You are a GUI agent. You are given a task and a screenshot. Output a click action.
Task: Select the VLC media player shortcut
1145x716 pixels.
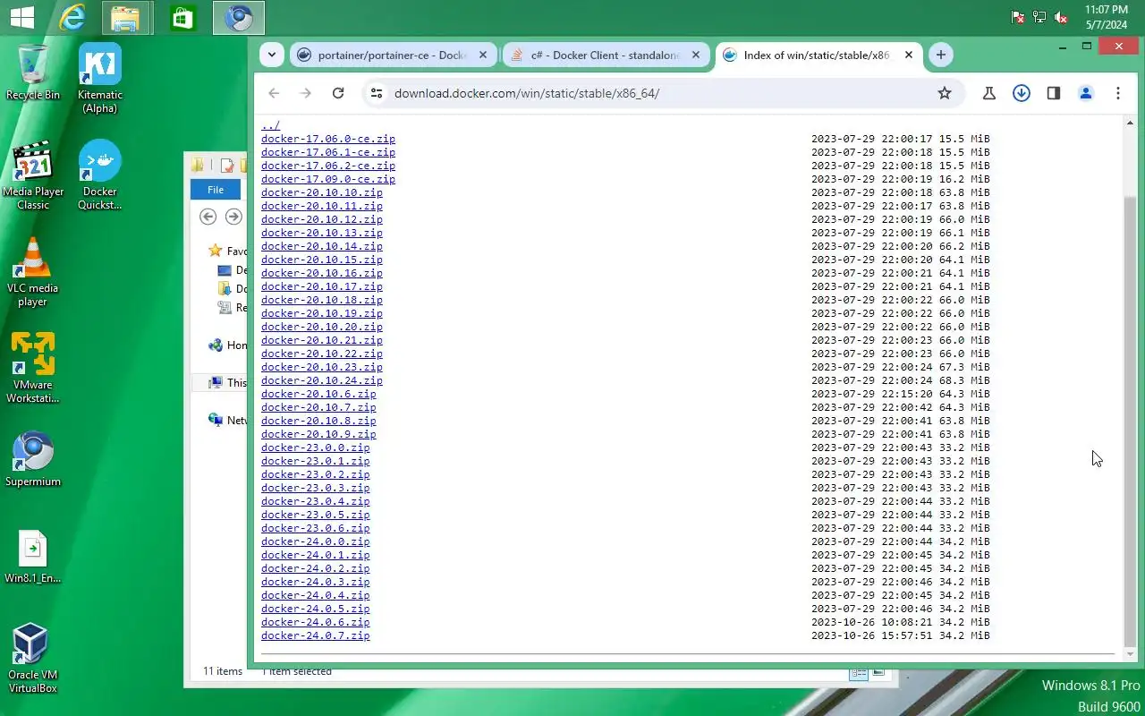tap(33, 272)
